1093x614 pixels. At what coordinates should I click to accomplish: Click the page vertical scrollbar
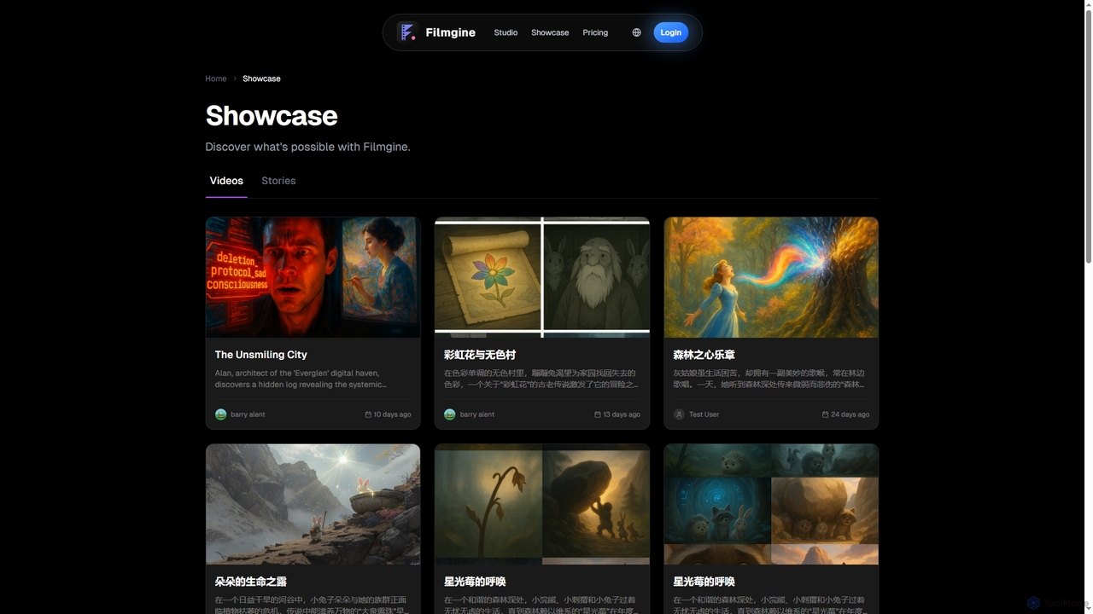click(x=1088, y=136)
